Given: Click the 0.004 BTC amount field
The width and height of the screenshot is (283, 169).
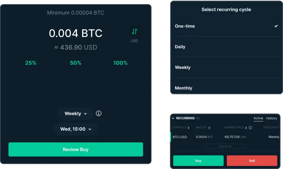Looking at the screenshot, I should (76, 33).
